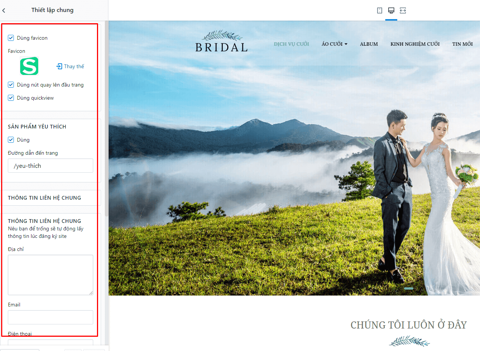Open the DỊCH VỤ CƯỚI menu item
480x351 pixels.
(291, 44)
